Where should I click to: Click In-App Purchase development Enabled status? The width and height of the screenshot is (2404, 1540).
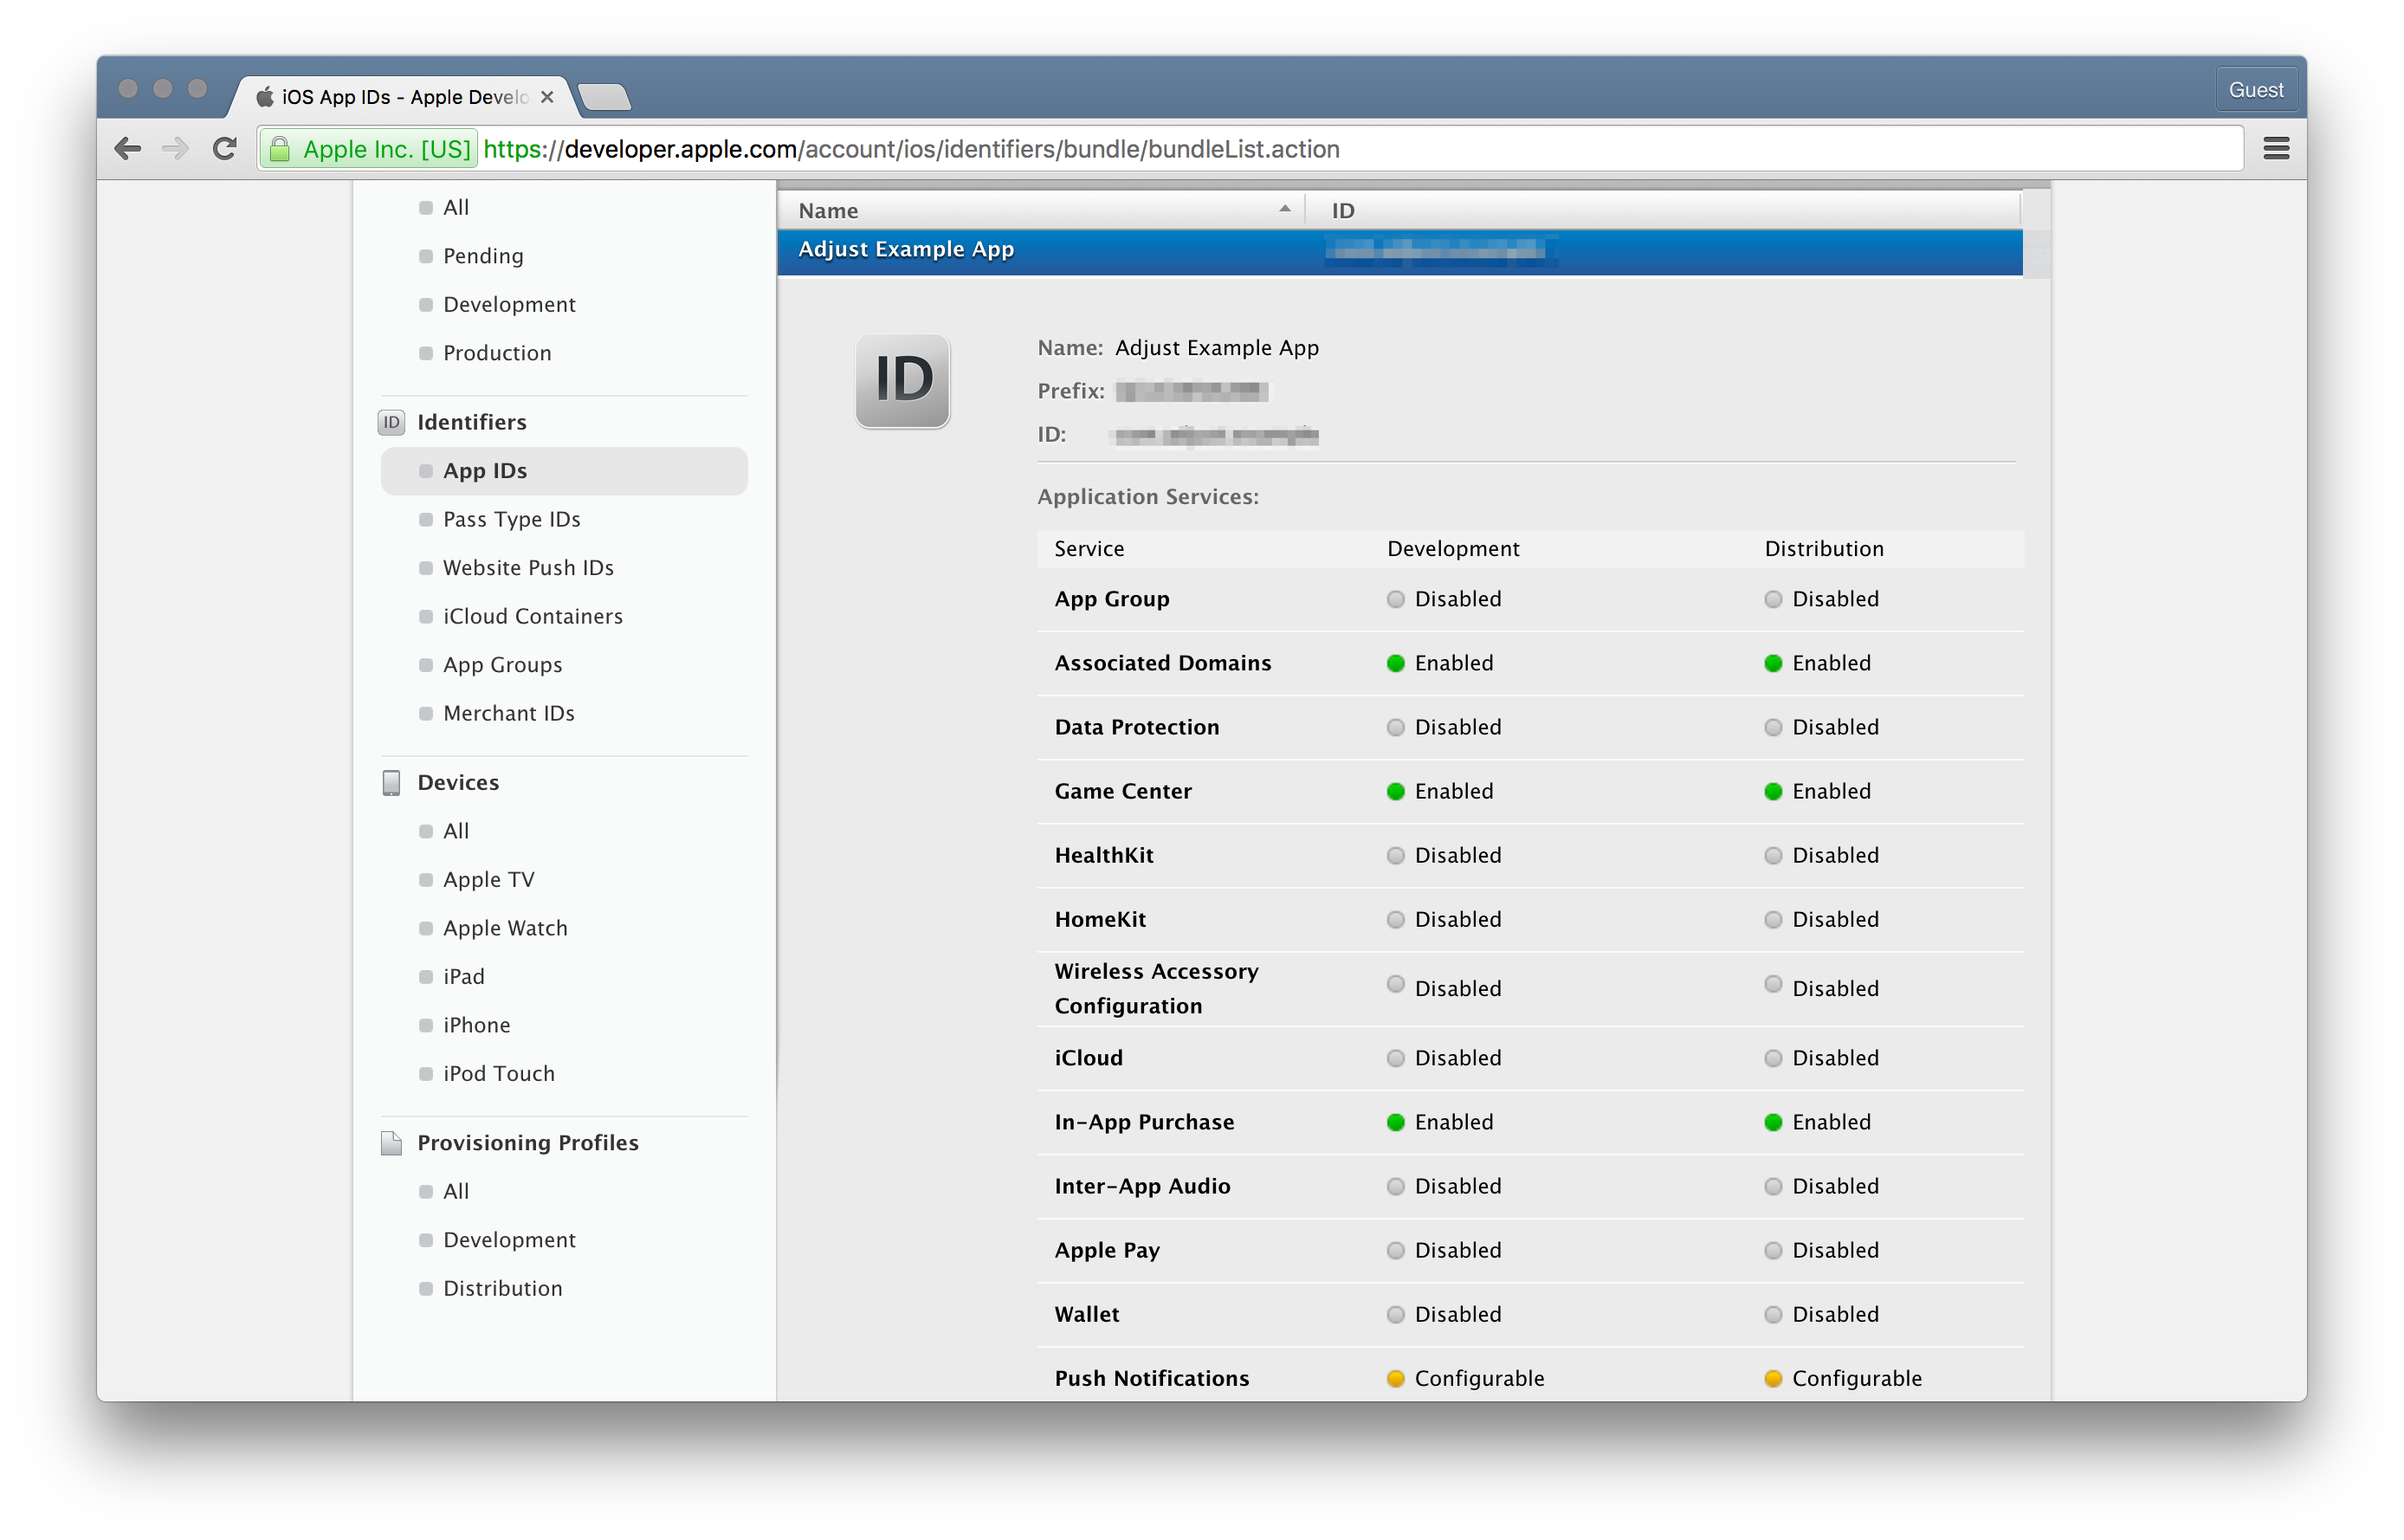(1439, 1122)
